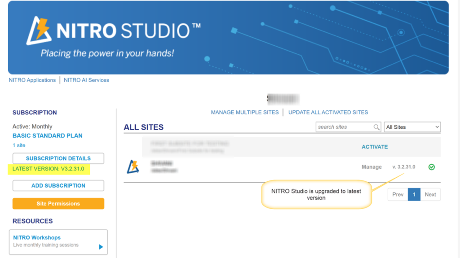Open Site Permissions orange button
The image size is (460, 258).
[58, 203]
